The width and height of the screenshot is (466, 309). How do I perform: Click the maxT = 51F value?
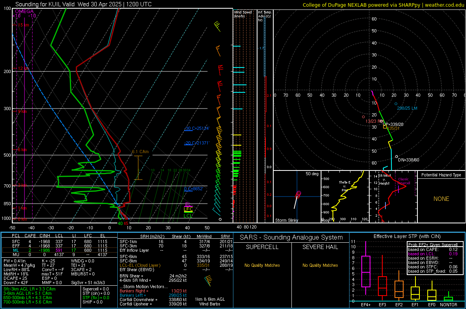52,274
